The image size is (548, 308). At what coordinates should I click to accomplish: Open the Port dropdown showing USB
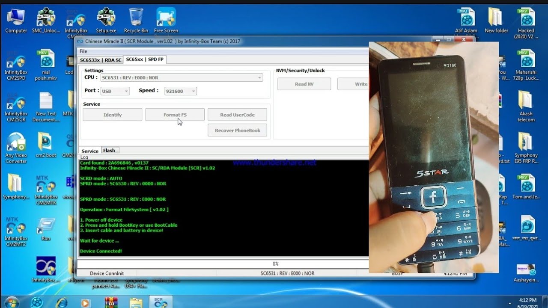[x=115, y=91]
